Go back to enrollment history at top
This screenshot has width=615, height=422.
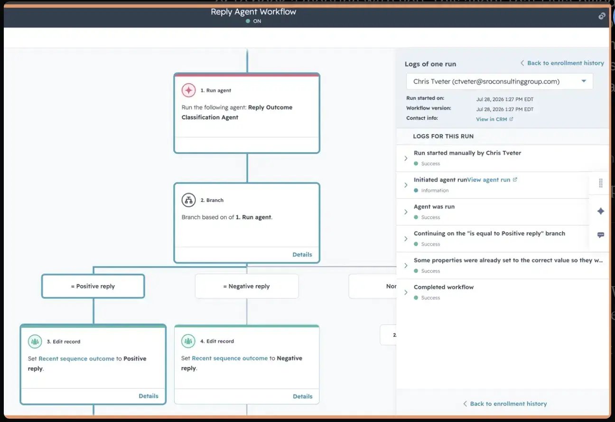point(562,63)
